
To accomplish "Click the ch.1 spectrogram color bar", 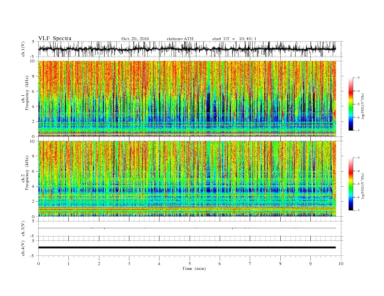I will click(351, 104).
